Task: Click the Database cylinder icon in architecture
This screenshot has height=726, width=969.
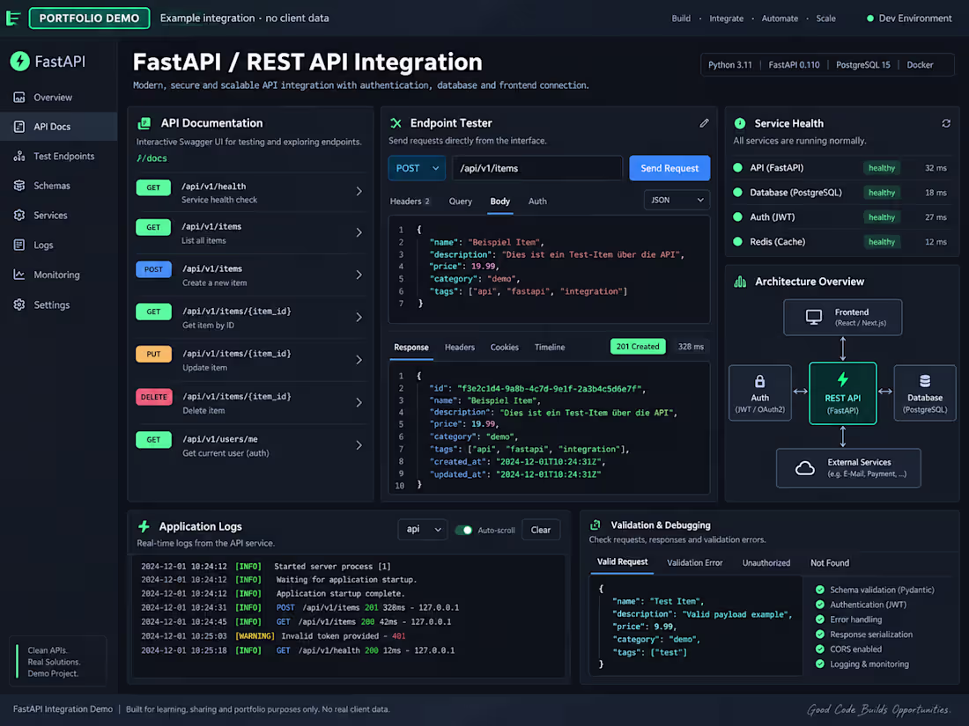Action: click(924, 381)
